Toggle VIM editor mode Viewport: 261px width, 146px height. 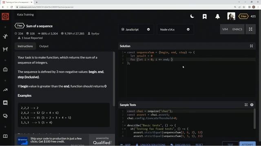coord(225,29)
